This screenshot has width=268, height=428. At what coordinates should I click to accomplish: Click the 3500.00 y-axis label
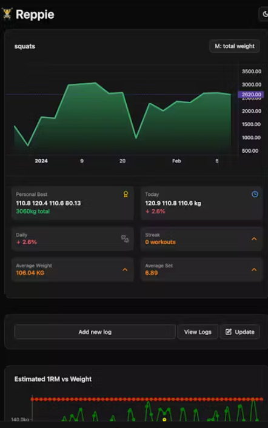252,72
